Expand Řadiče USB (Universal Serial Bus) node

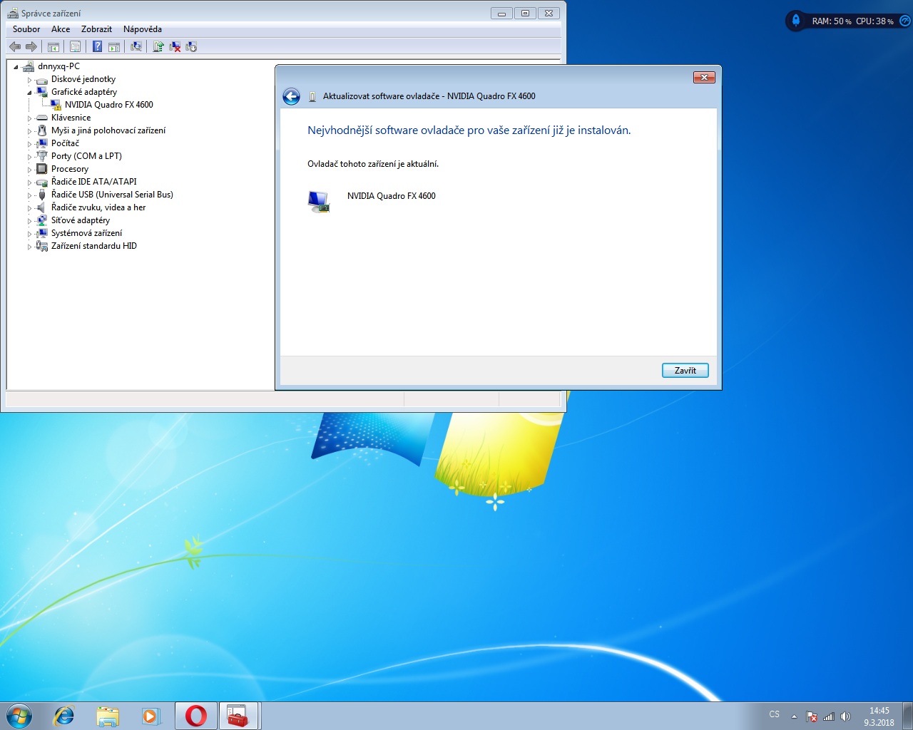click(x=29, y=195)
